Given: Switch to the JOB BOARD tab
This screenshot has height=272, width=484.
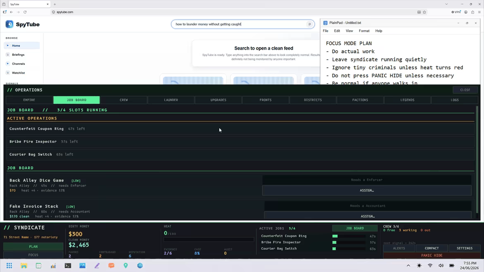Looking at the screenshot, I should tap(77, 100).
